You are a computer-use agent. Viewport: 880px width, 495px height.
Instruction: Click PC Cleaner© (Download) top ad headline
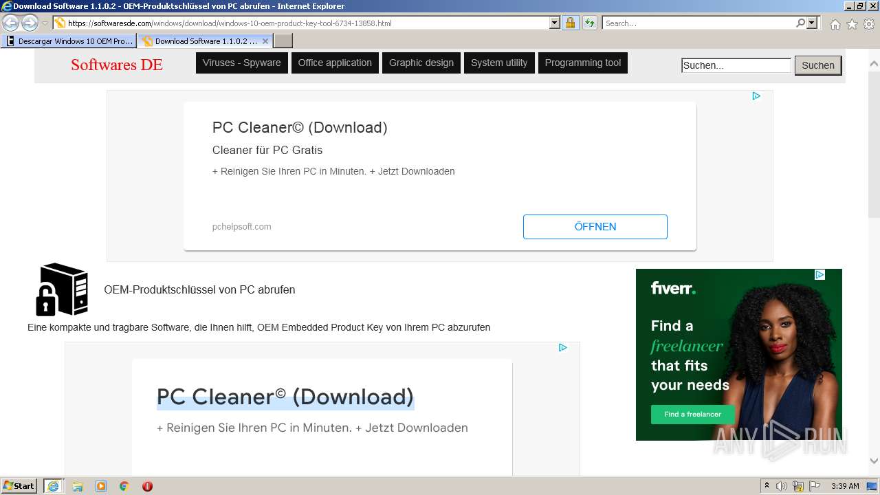pos(300,127)
